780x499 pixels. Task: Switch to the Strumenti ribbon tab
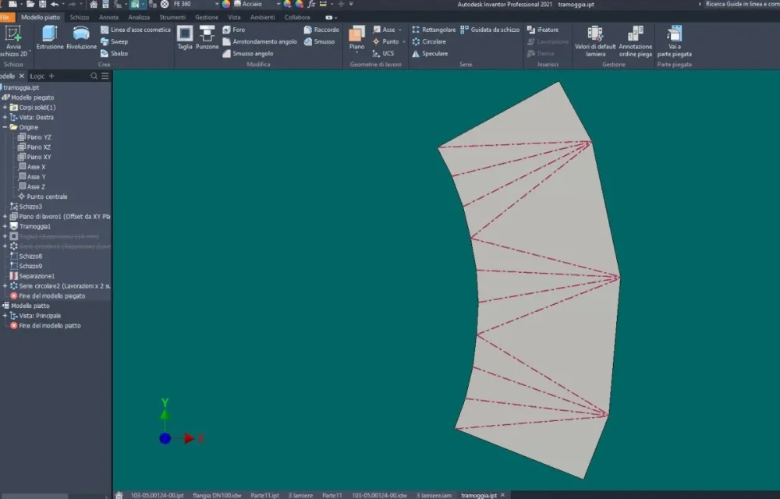[172, 17]
